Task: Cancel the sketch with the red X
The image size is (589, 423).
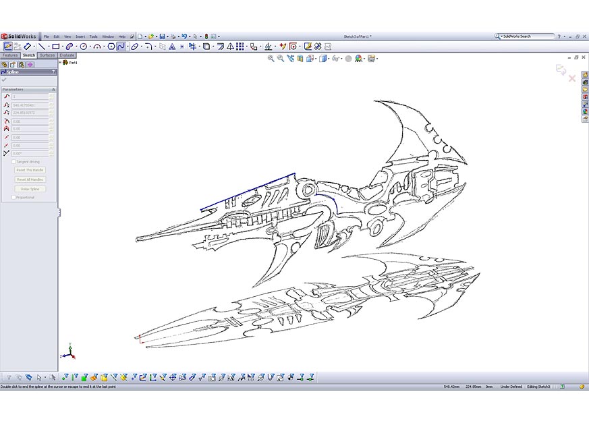Action: coord(572,78)
